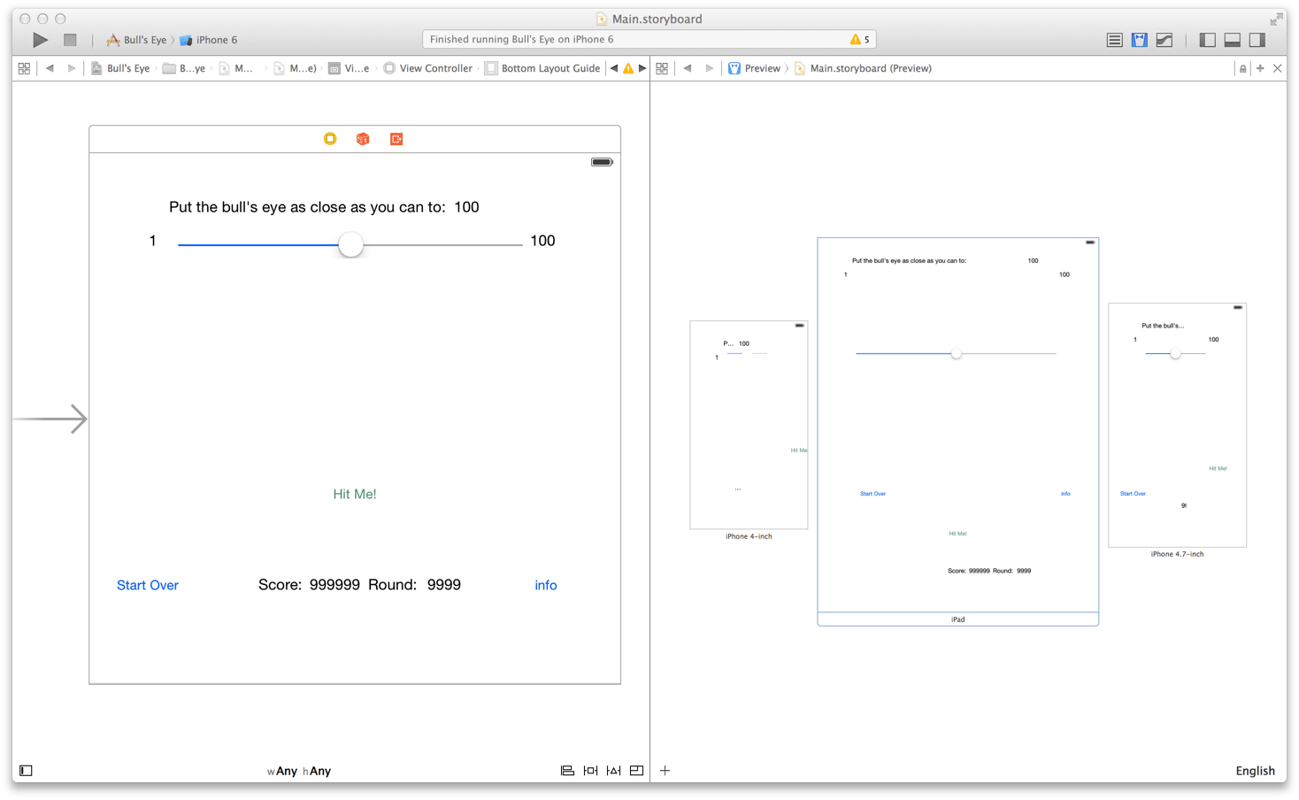The image size is (1299, 800).
Task: Toggle the Navigator panel visibility
Action: 1207,40
